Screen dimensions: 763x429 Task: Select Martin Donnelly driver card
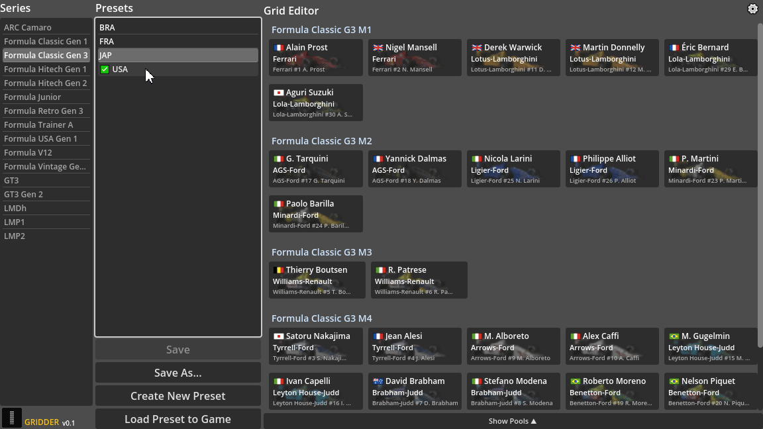(612, 58)
